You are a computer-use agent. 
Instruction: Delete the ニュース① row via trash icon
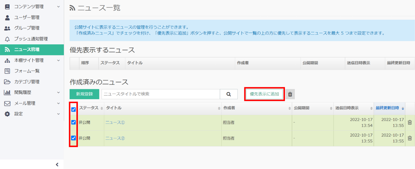[x=409, y=123]
